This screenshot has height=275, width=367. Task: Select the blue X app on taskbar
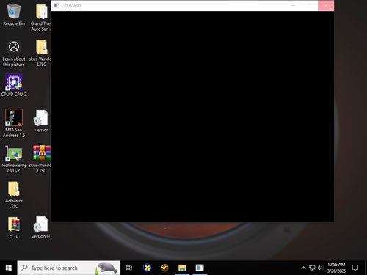147,268
